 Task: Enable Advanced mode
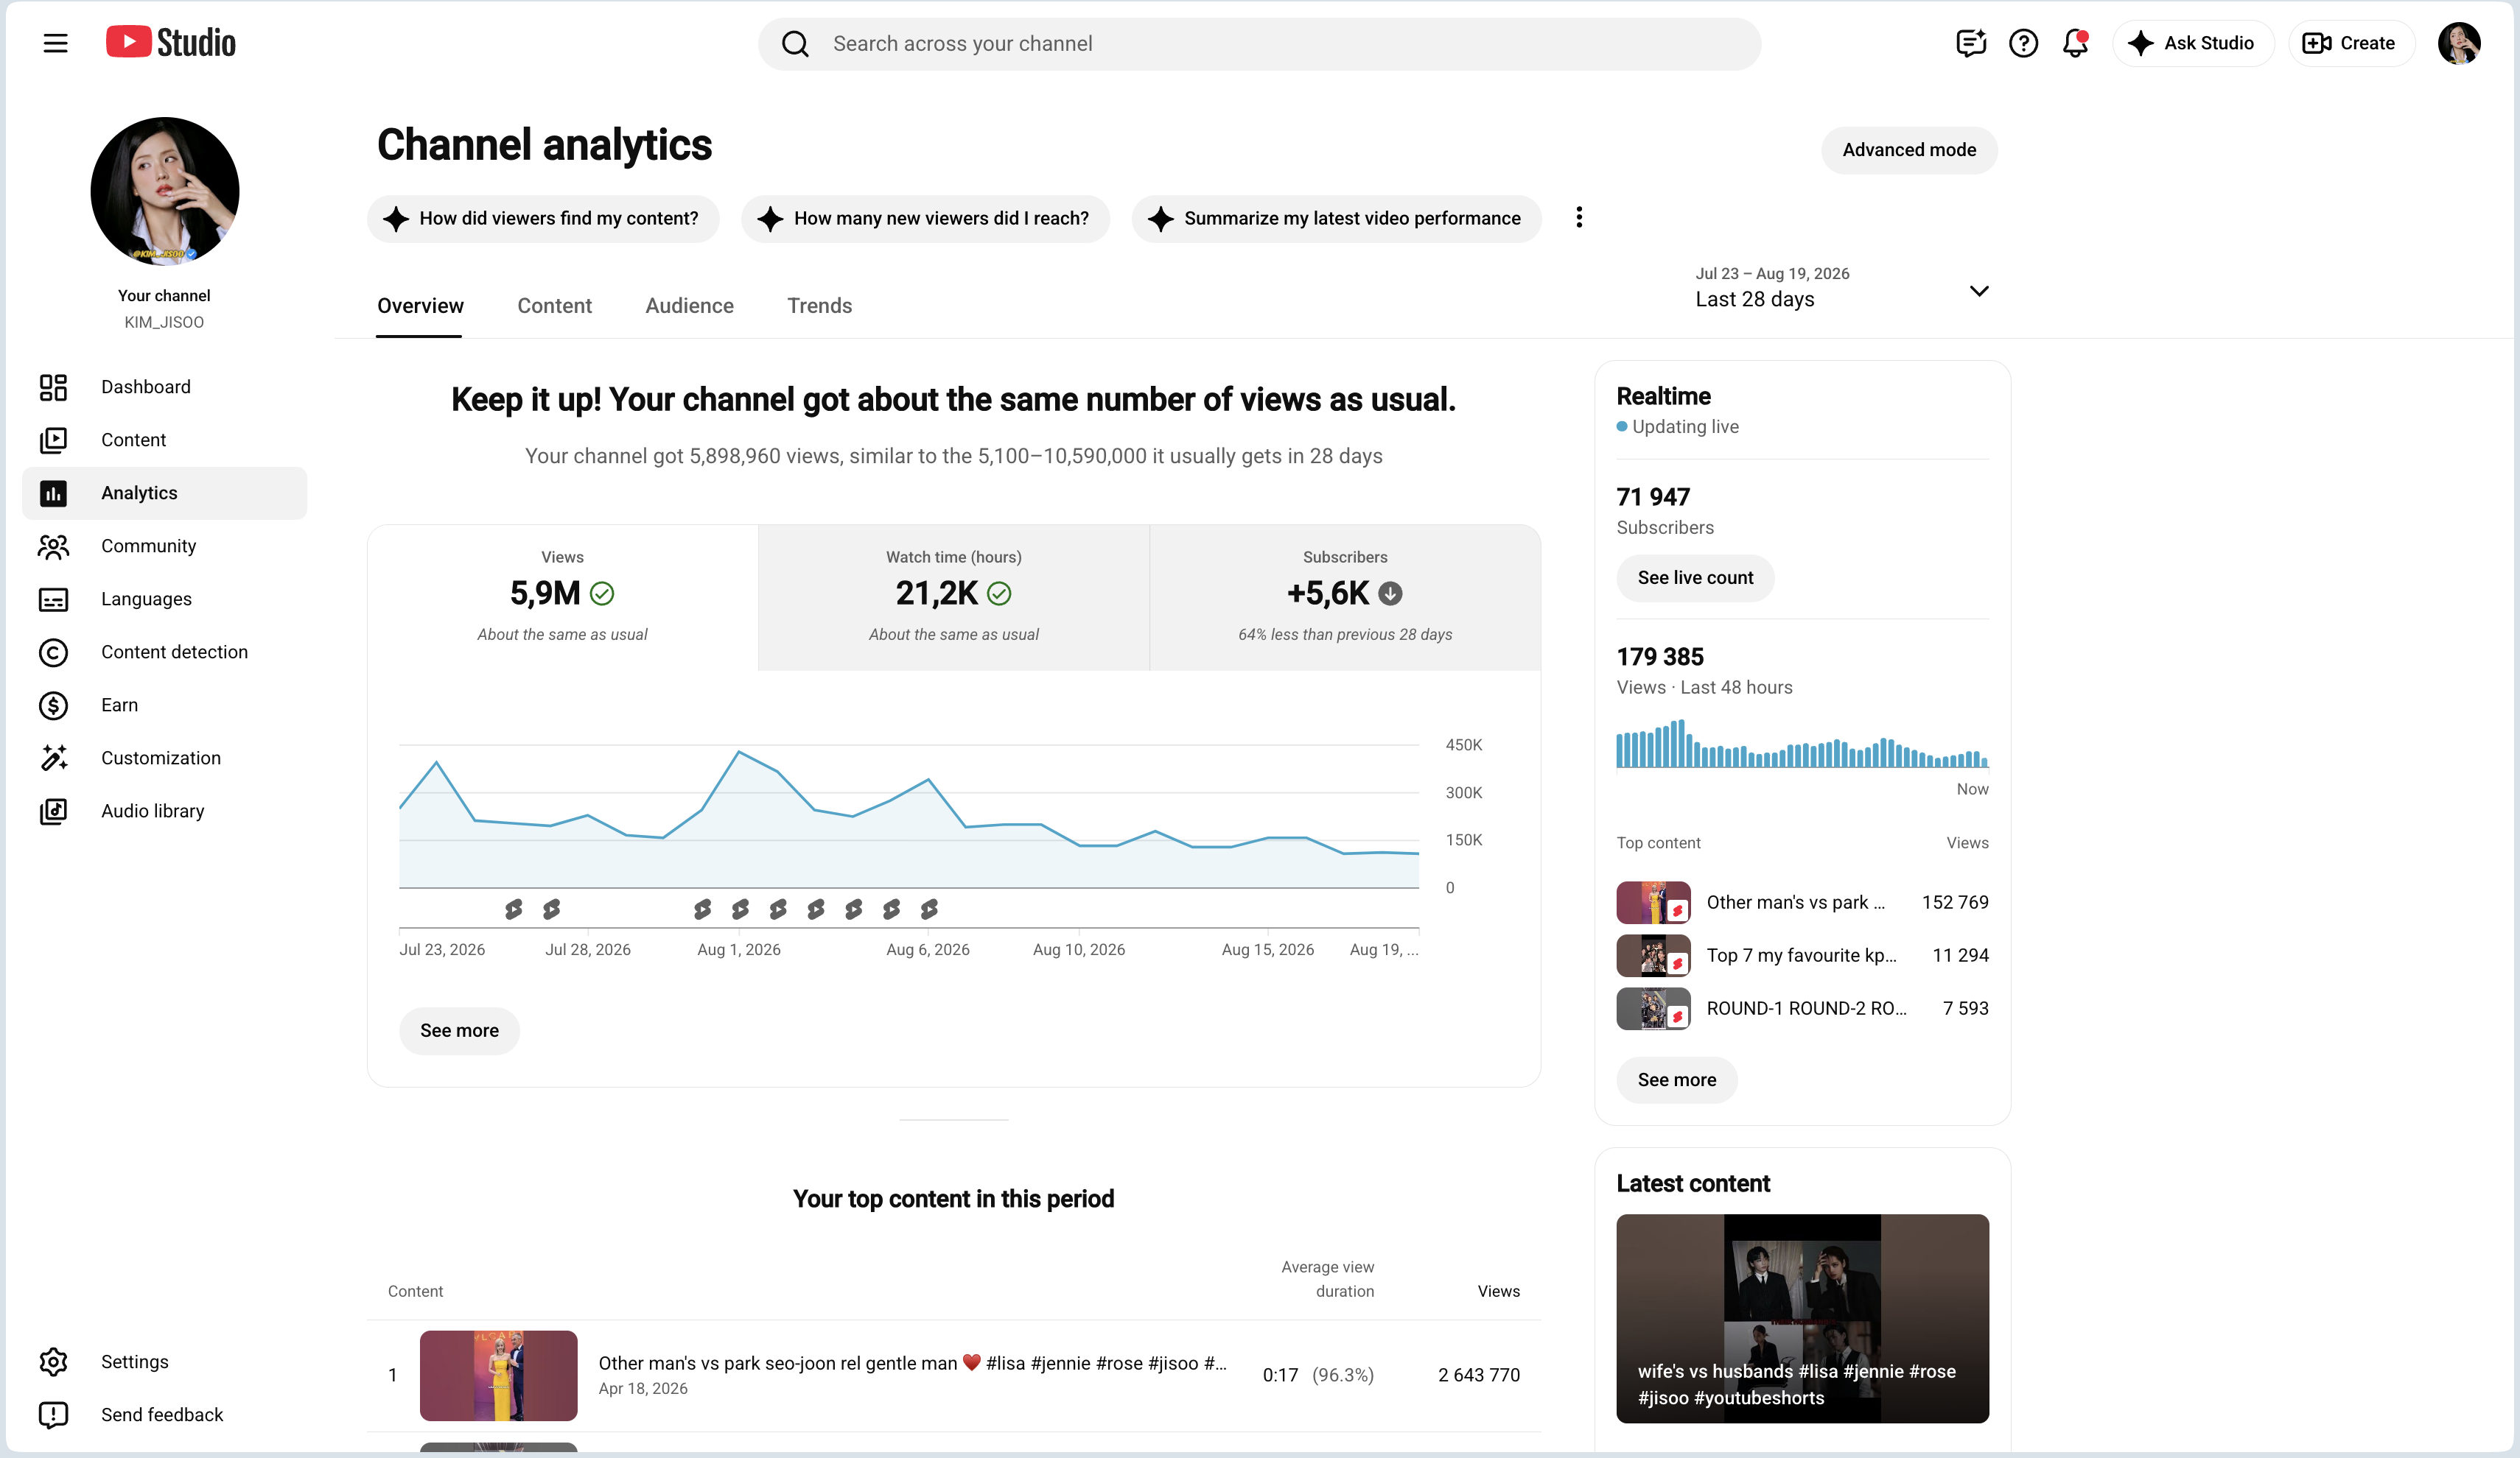(1909, 150)
